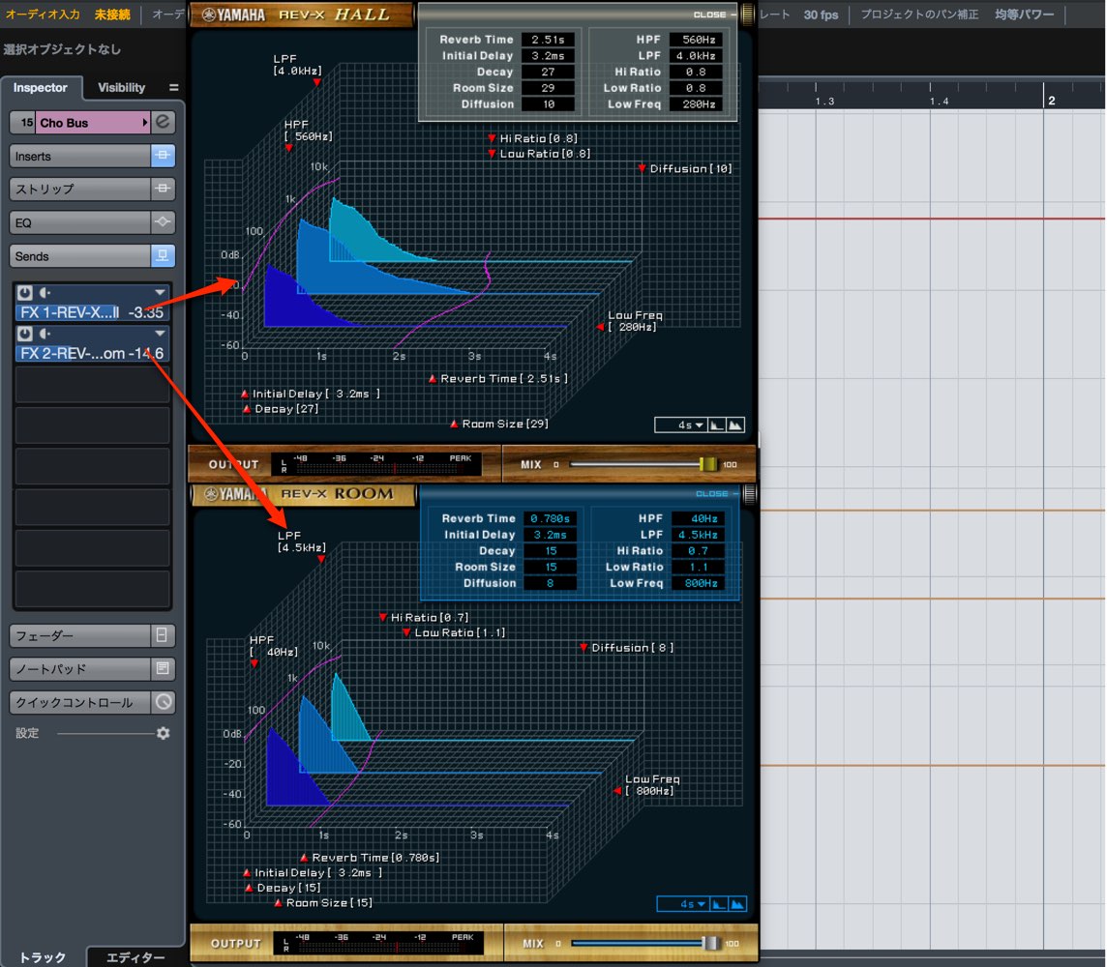
Task: Expand the ノートパッド section
Action: [x=80, y=668]
